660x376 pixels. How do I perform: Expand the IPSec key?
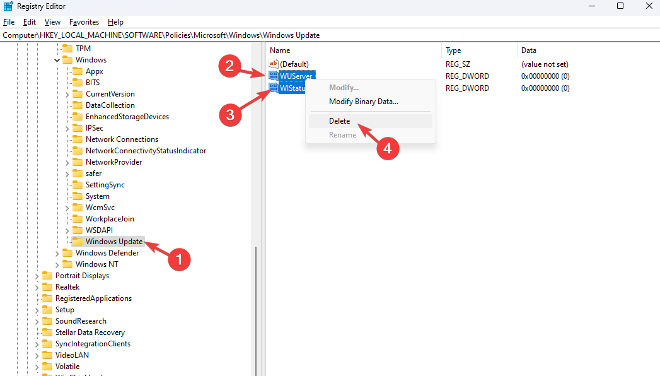(67, 129)
